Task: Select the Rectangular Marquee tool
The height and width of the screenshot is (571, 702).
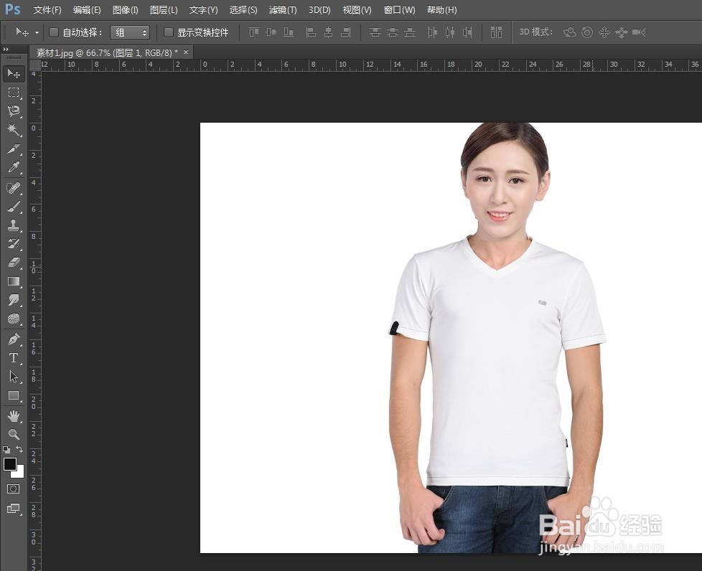Action: point(13,93)
